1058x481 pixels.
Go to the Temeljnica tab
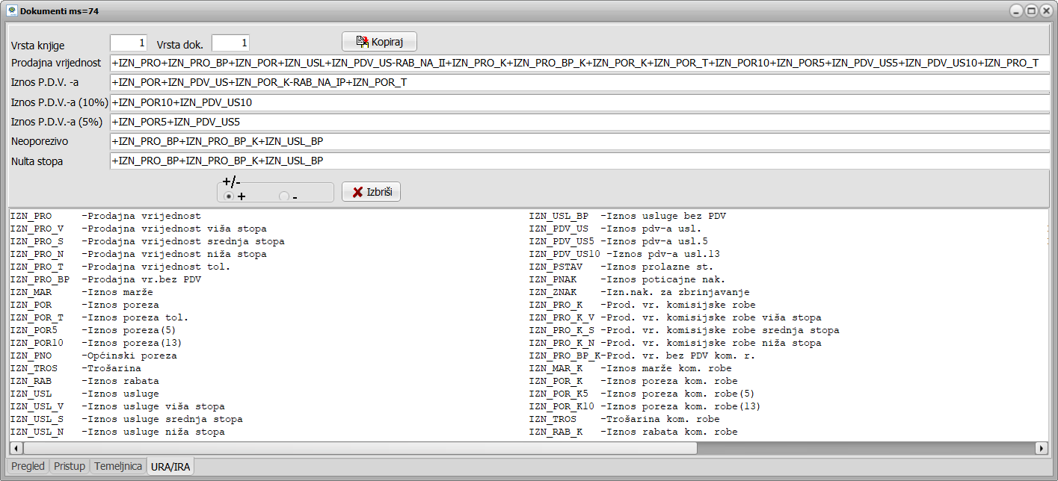[x=117, y=466]
